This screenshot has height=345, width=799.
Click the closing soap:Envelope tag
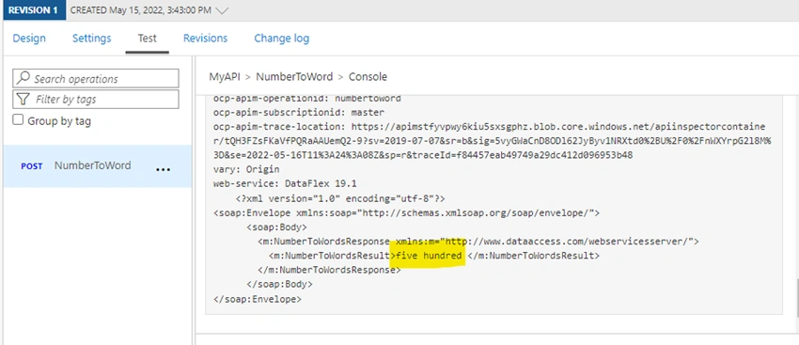pos(258,299)
